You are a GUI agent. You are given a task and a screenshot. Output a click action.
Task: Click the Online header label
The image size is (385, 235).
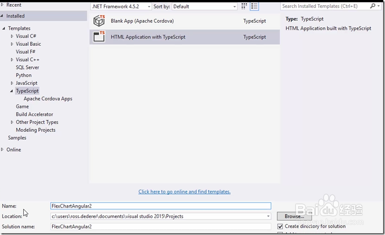click(x=13, y=149)
